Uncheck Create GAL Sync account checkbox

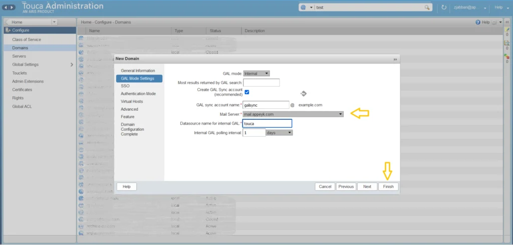(247, 92)
